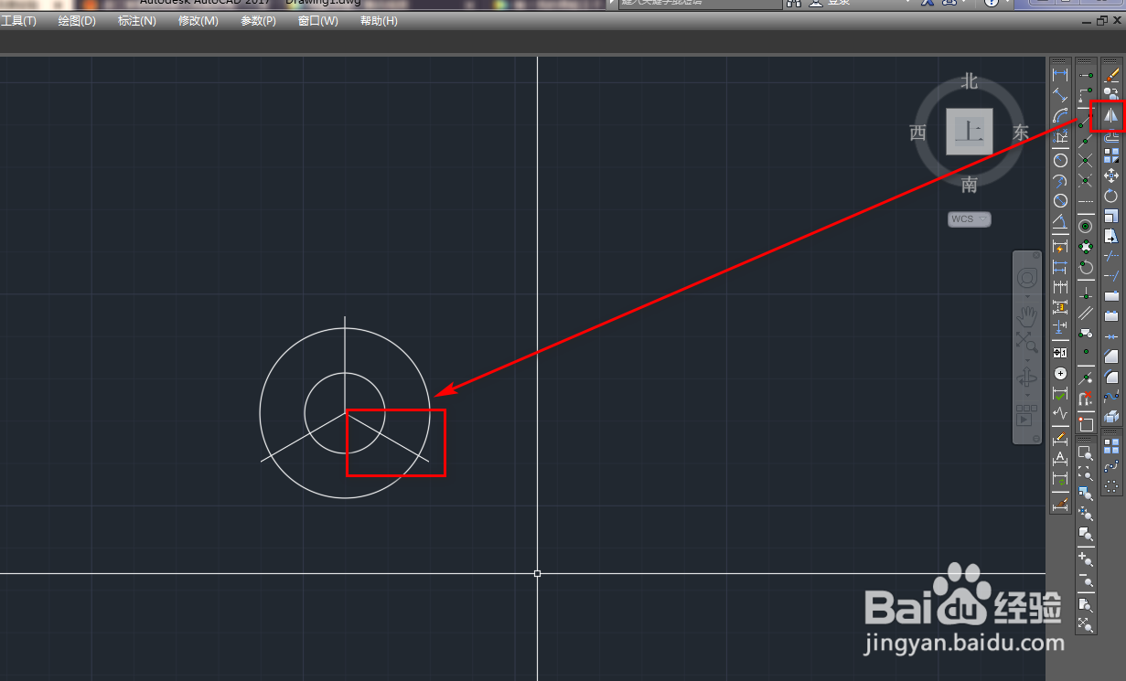Enable the Perpendicular object snap
Viewport: 1126px width, 681px height.
[1086, 294]
